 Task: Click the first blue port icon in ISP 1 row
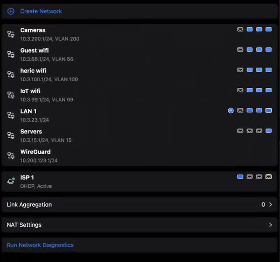240,177
